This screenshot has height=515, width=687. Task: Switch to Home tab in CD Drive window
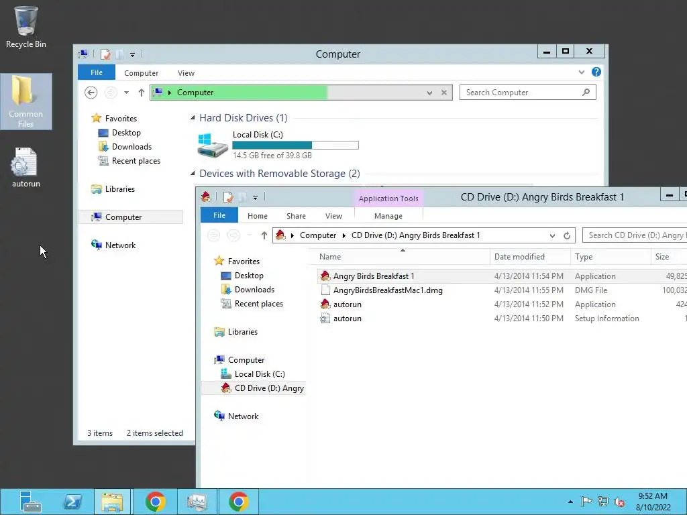(x=257, y=216)
